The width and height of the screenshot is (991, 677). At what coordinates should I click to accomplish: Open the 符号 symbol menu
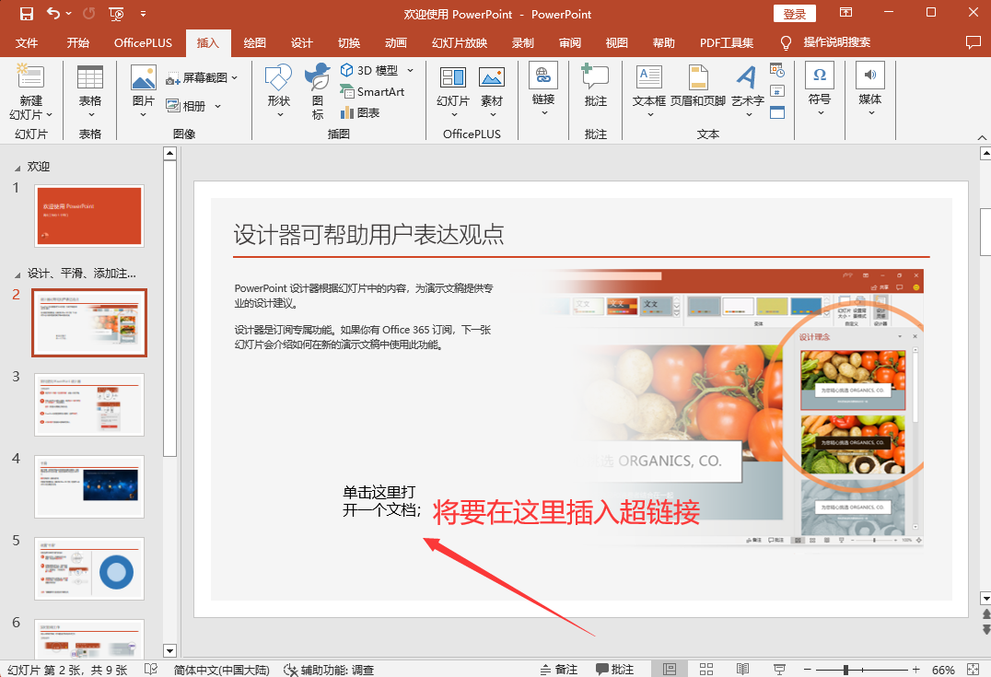pyautogui.click(x=819, y=89)
